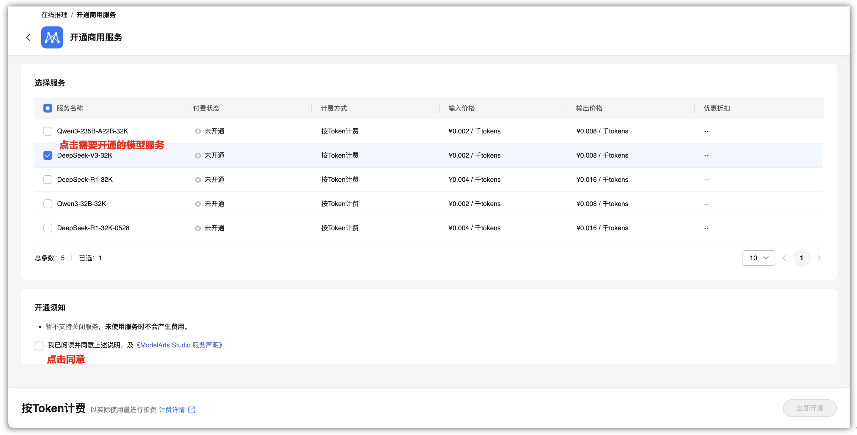
Task: Check the DeepSeek-R1-32K service checkbox
Action: 48,180
